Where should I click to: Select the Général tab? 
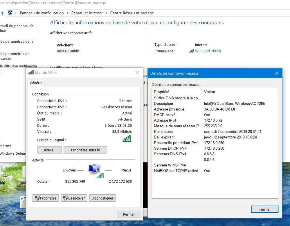[36, 83]
